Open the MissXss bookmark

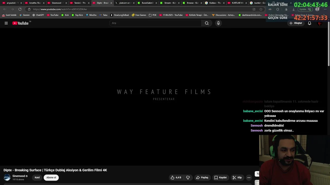click(x=91, y=15)
